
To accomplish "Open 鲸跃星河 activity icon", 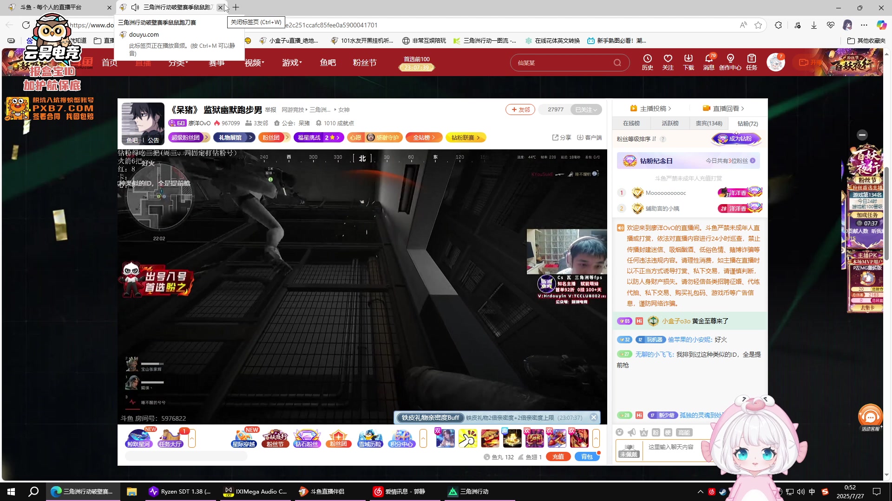I will tap(138, 438).
